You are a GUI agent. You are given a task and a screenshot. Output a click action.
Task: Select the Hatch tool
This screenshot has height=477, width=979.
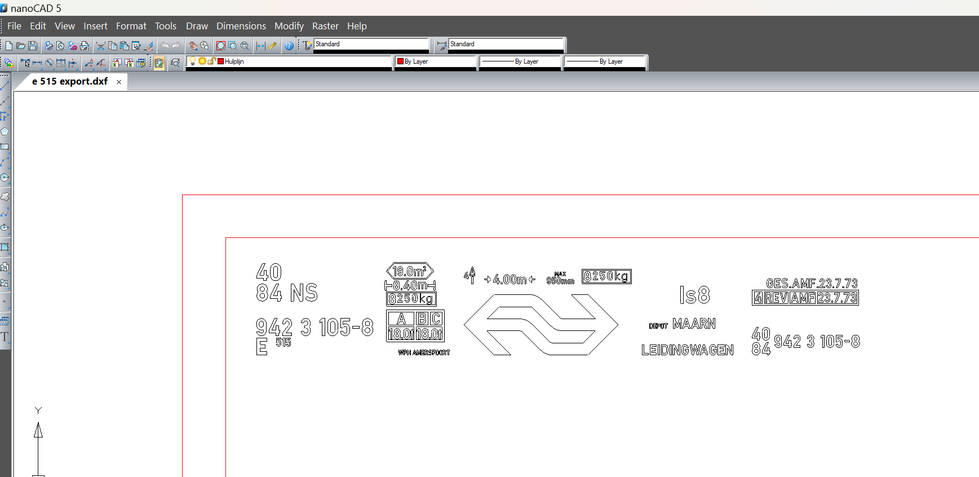(x=5, y=247)
